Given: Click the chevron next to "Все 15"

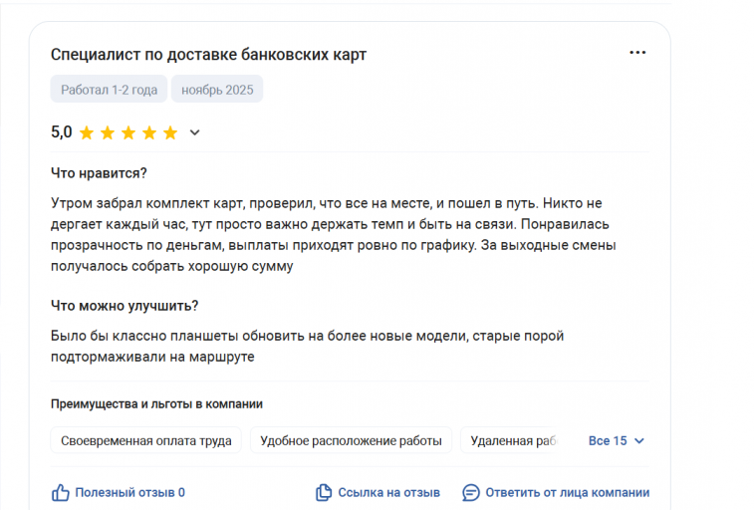Looking at the screenshot, I should [639, 440].
